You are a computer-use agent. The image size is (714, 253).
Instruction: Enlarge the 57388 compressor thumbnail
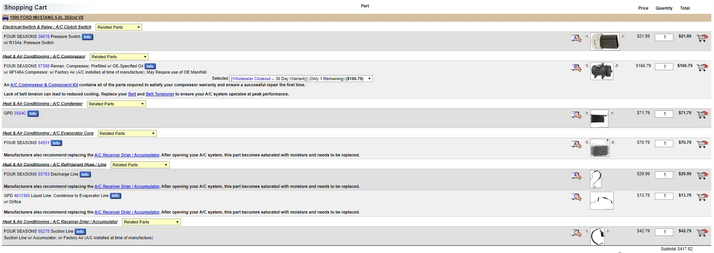click(x=601, y=71)
